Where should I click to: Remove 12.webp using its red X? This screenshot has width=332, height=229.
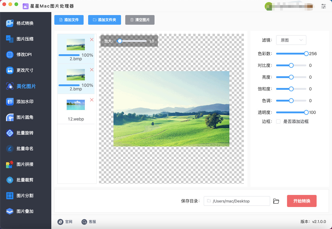(92, 100)
